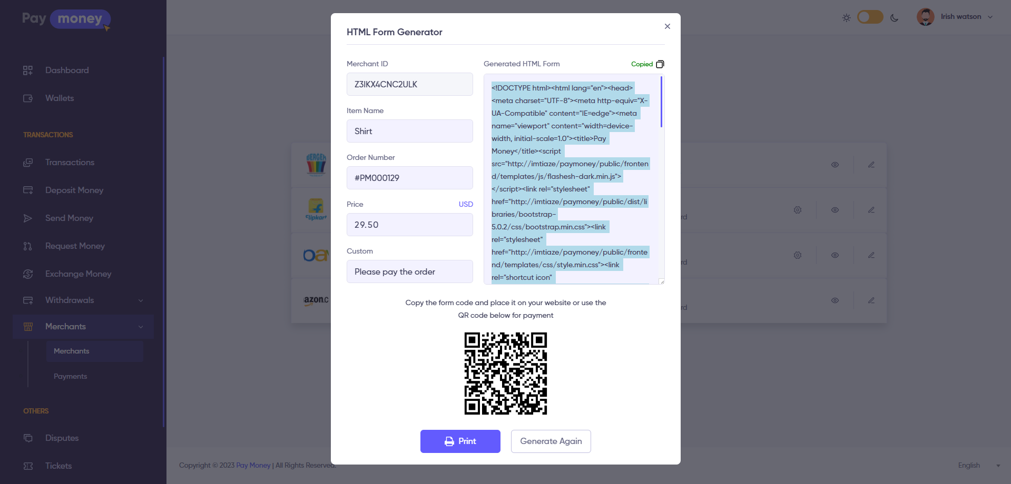Viewport: 1011px width, 484px height.
Task: Open the Exchange Money icon
Action: 28,274
